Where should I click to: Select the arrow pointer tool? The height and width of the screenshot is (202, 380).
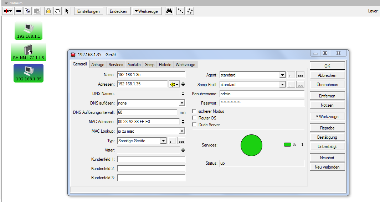(x=67, y=11)
